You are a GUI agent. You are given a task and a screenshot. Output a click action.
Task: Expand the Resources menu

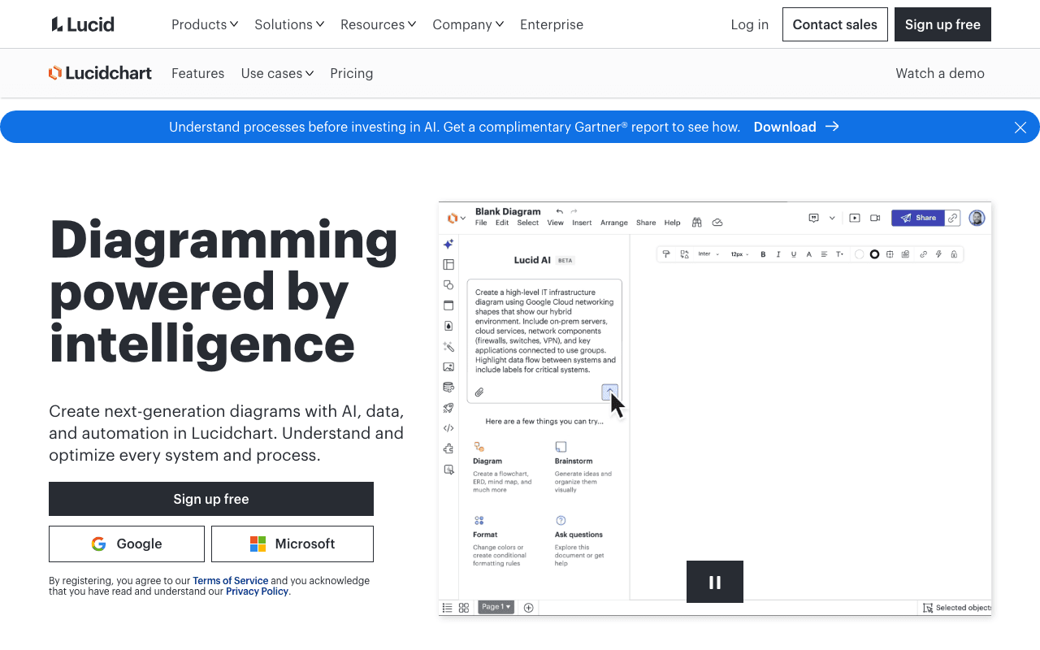(379, 24)
